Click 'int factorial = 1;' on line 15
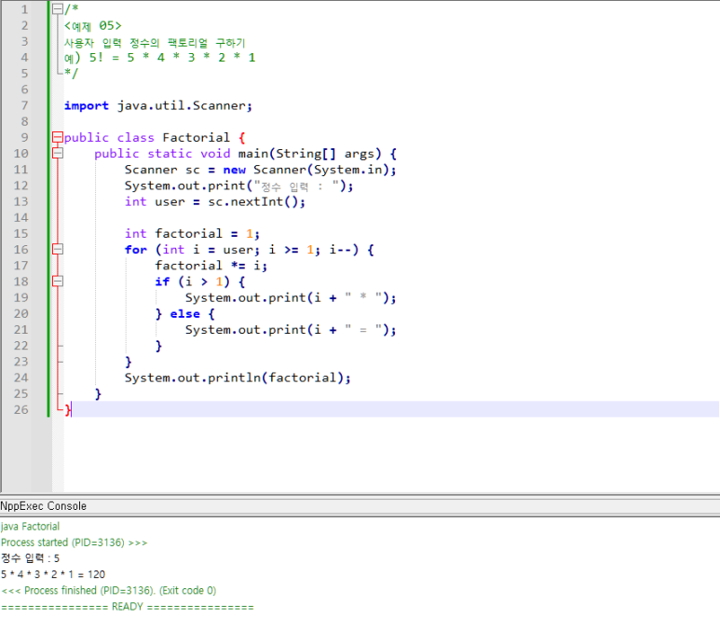 (x=192, y=233)
